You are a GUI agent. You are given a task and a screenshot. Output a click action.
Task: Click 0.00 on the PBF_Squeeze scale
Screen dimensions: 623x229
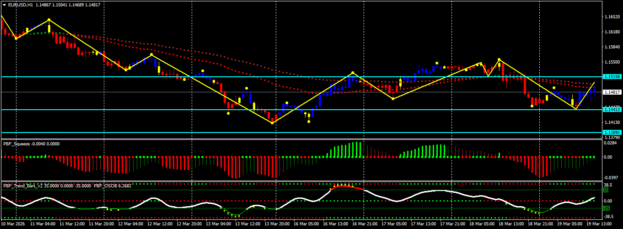(x=608, y=157)
